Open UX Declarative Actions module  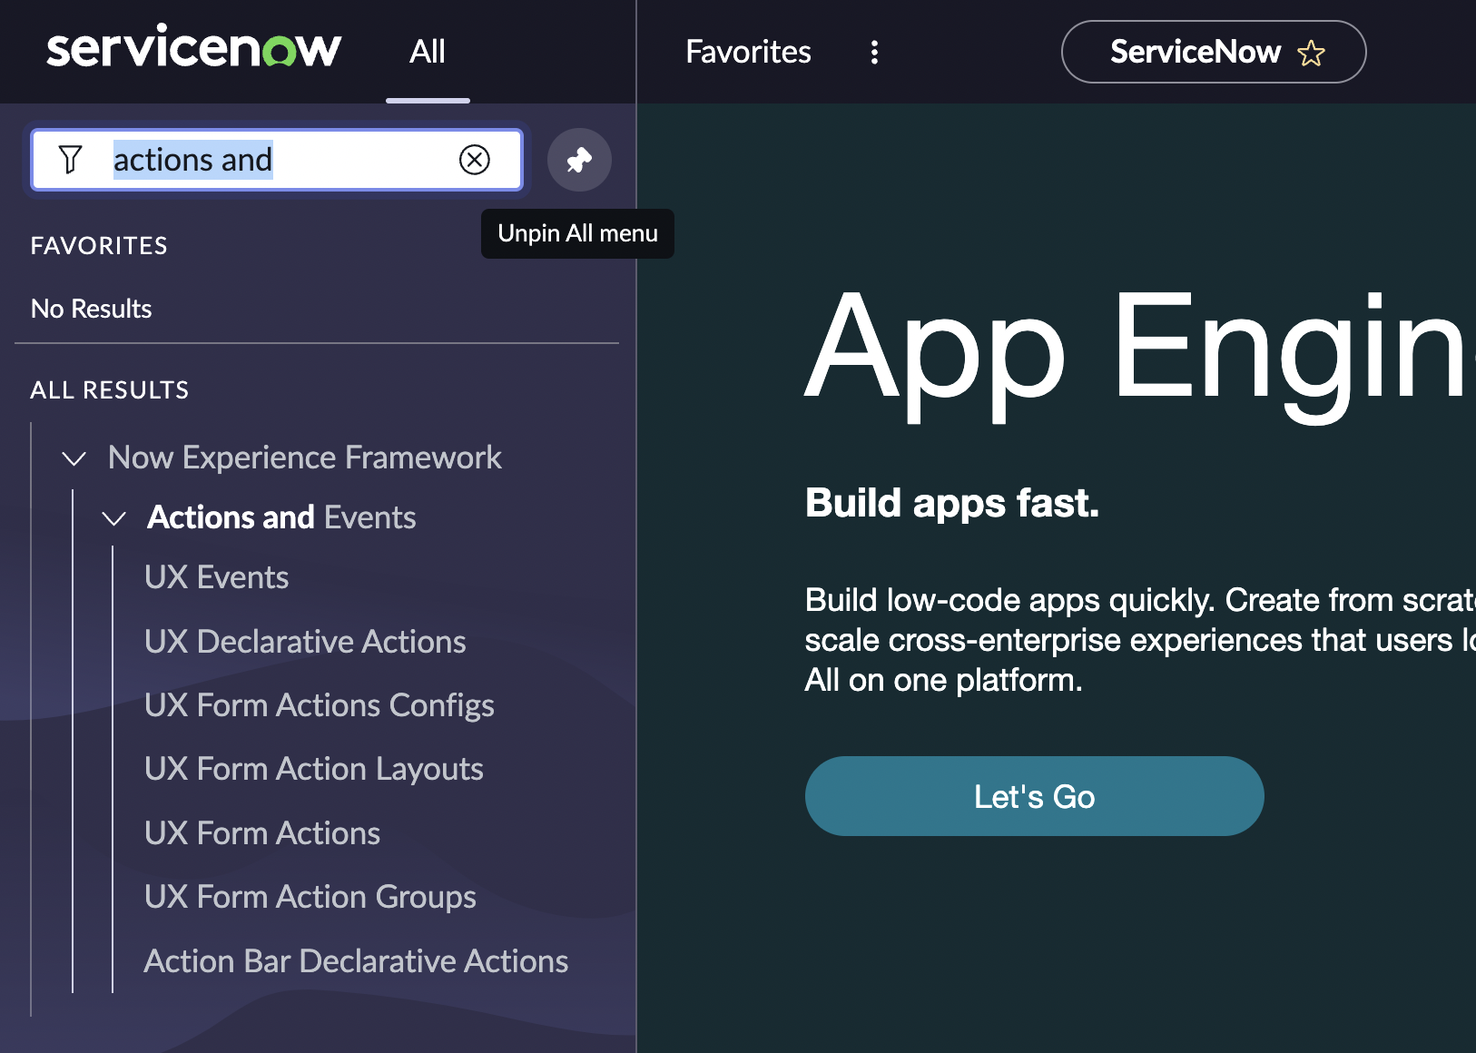point(305,642)
